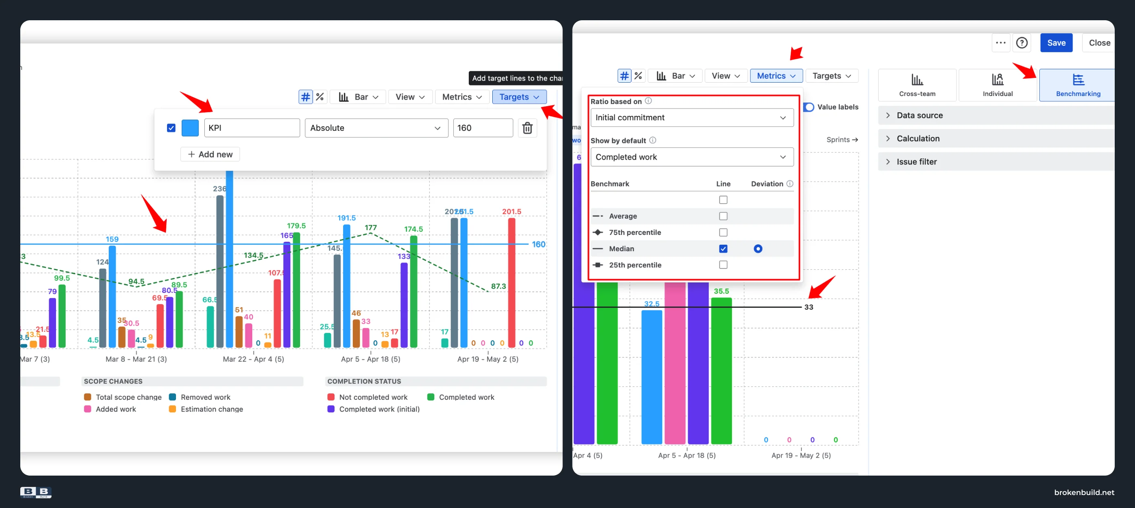This screenshot has width=1135, height=508.
Task: Switch to the Individual tab
Action: pyautogui.click(x=998, y=85)
